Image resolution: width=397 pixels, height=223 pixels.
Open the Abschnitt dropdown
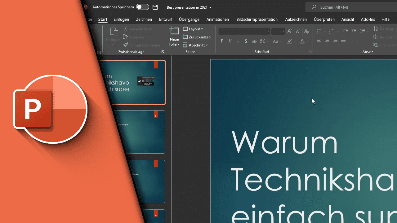tap(195, 45)
